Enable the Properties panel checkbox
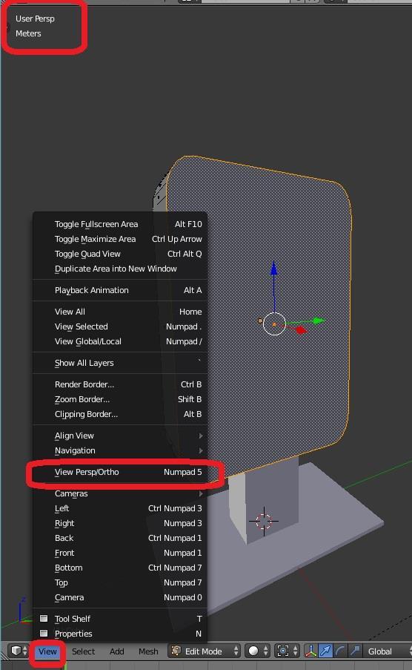 (x=44, y=633)
